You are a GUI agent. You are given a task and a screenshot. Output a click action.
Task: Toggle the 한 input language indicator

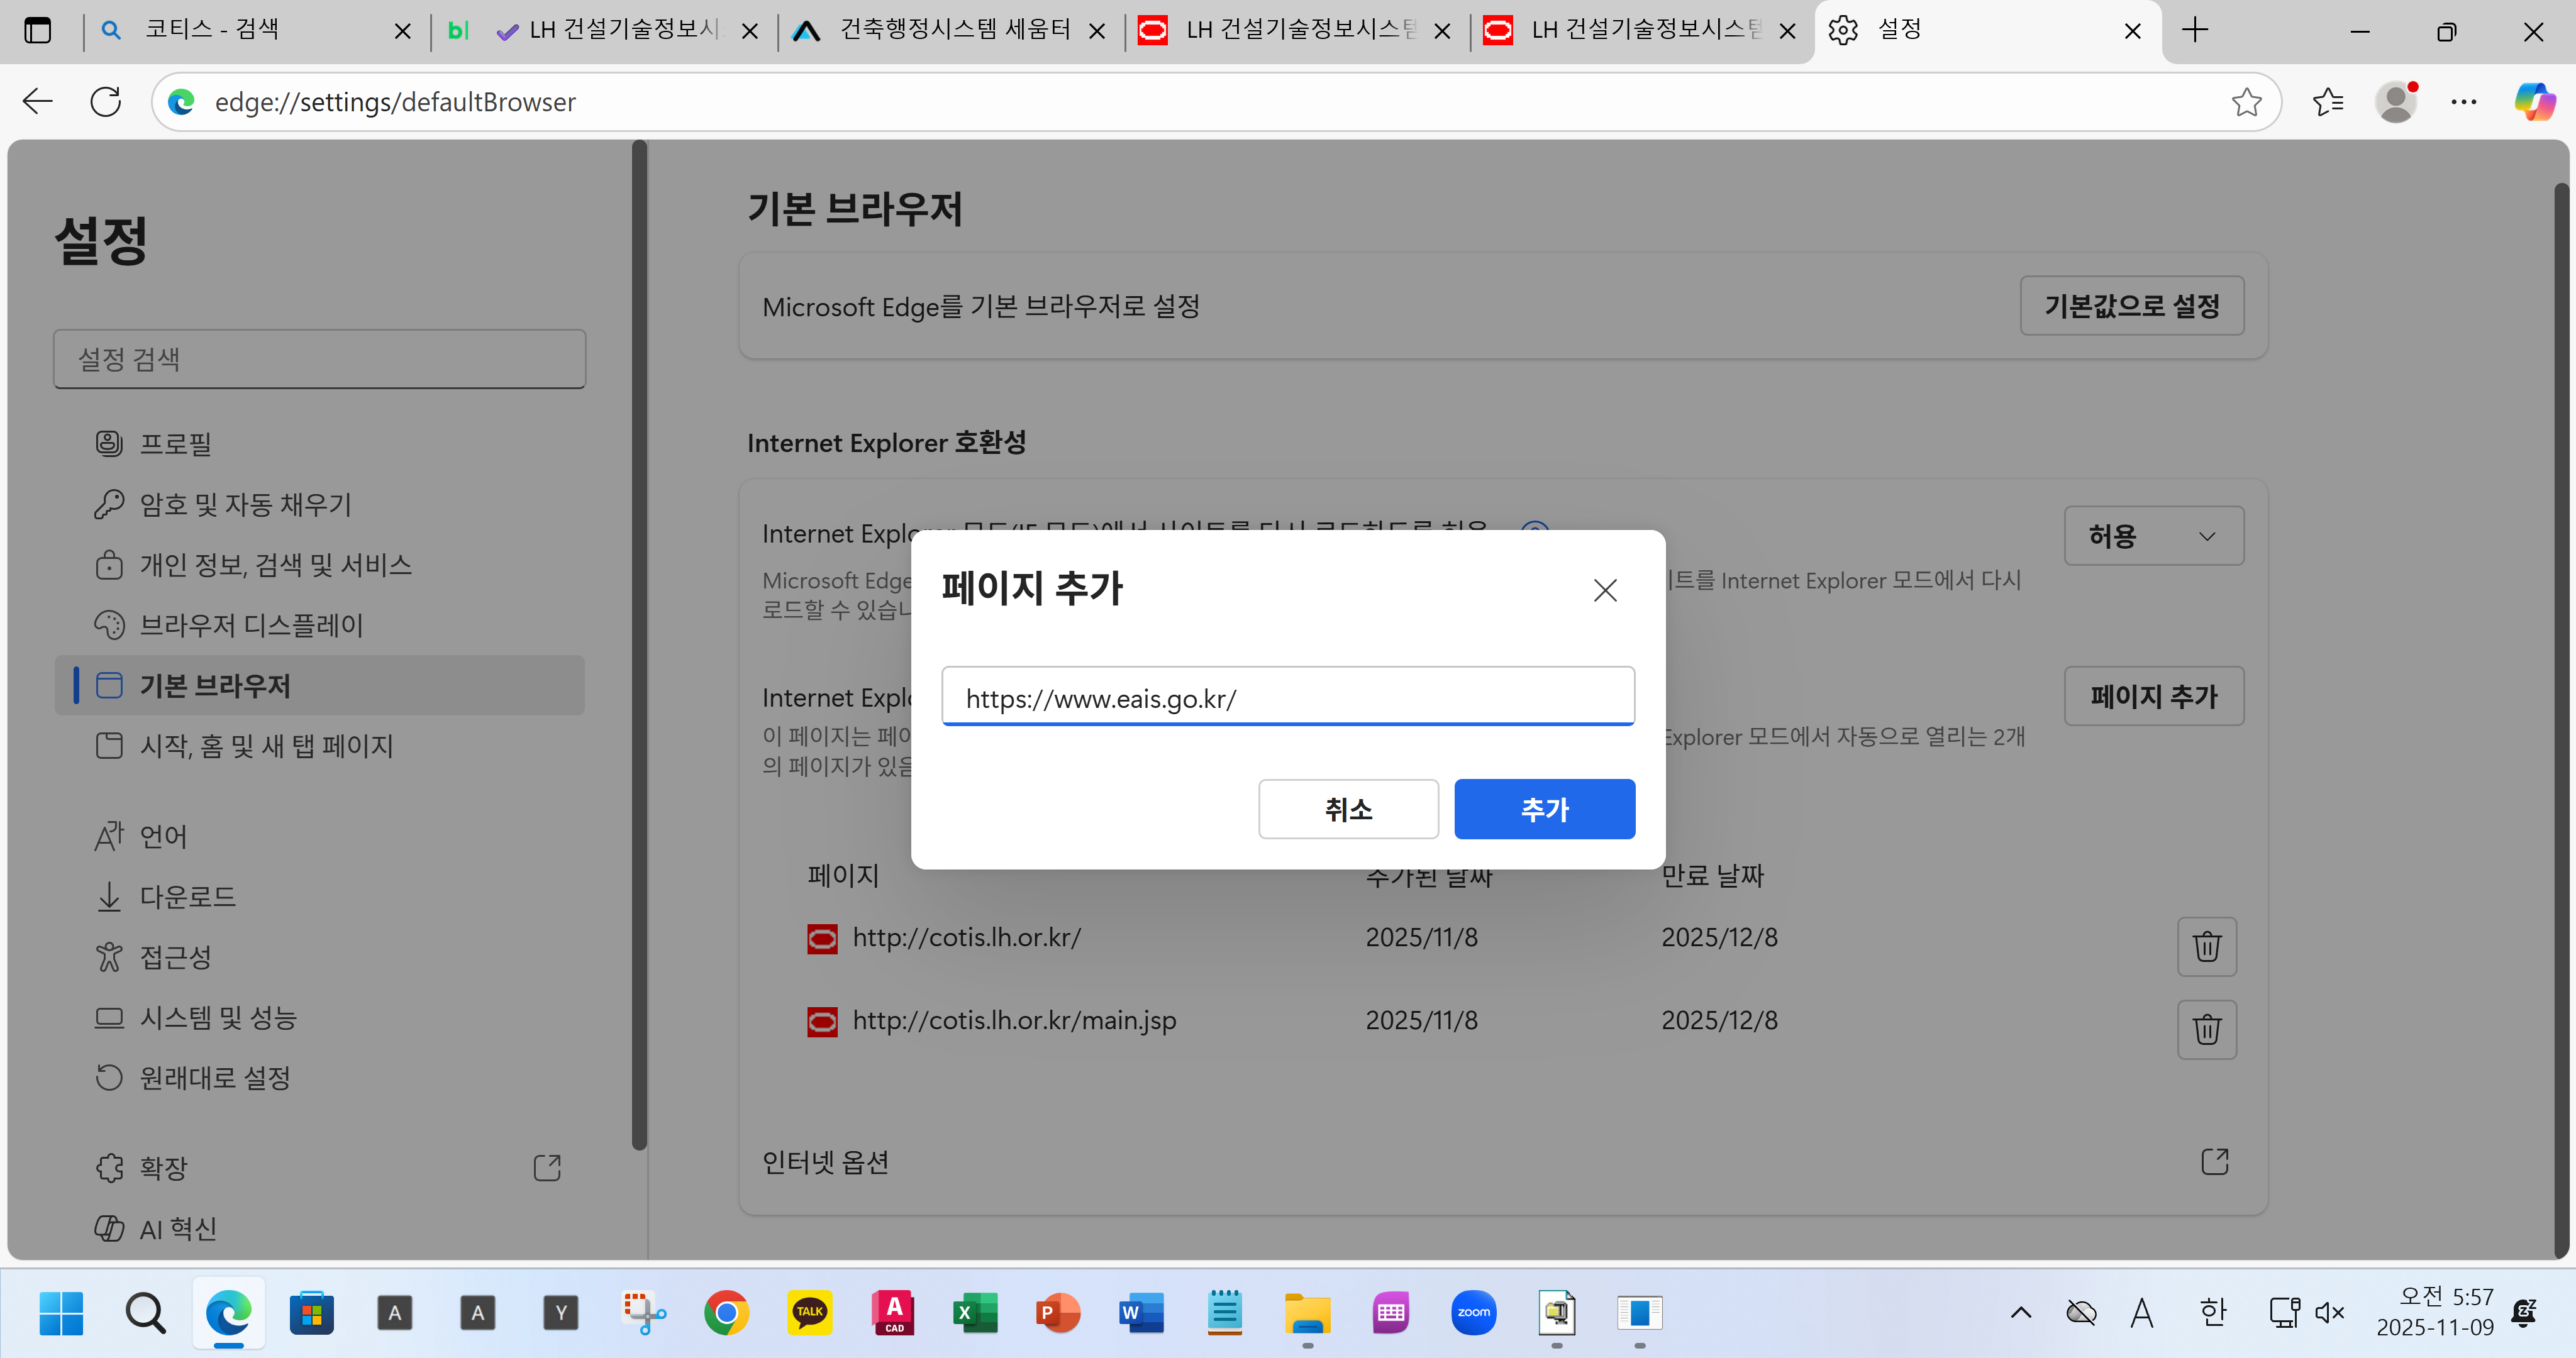coord(2213,1313)
